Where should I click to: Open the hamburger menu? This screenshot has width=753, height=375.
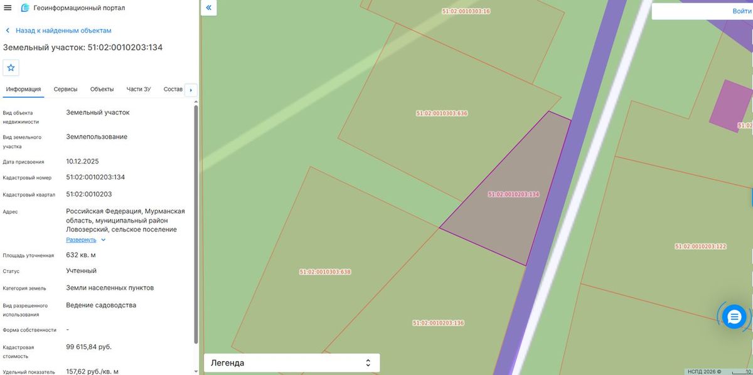pyautogui.click(x=8, y=8)
